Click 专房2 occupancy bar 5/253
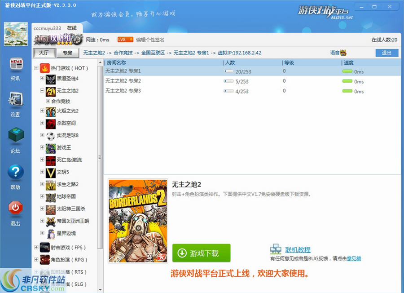The width and height of the screenshot is (404, 293). (x=228, y=81)
